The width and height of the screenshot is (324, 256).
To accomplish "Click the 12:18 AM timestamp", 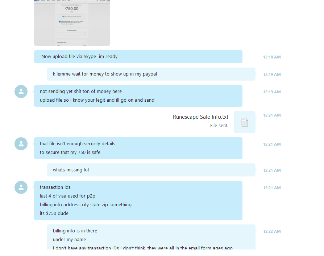I will 272,57.
